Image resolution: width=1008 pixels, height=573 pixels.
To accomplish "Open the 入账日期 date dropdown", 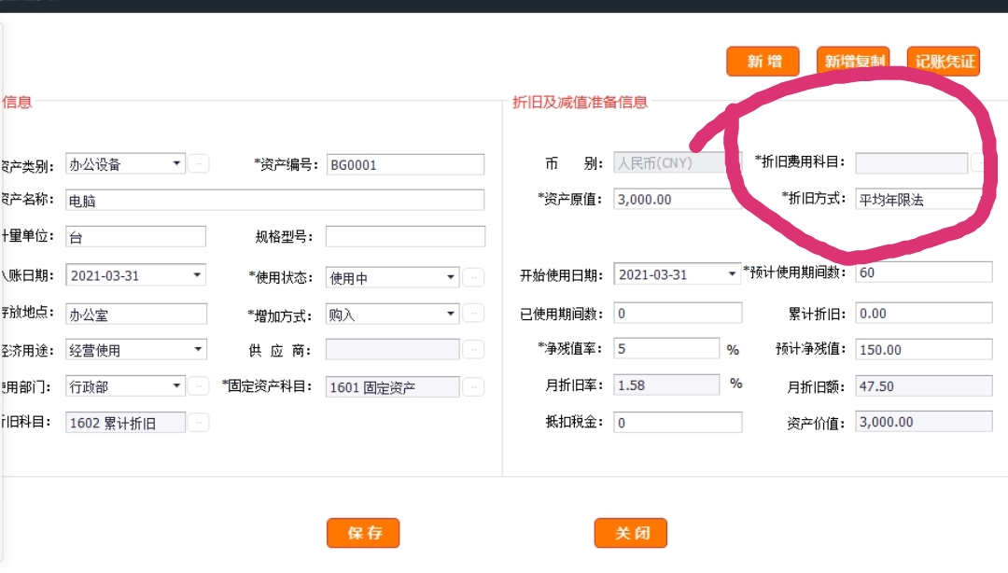I will 197,274.
